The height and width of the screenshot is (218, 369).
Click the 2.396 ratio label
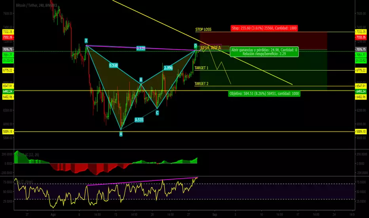(168, 68)
